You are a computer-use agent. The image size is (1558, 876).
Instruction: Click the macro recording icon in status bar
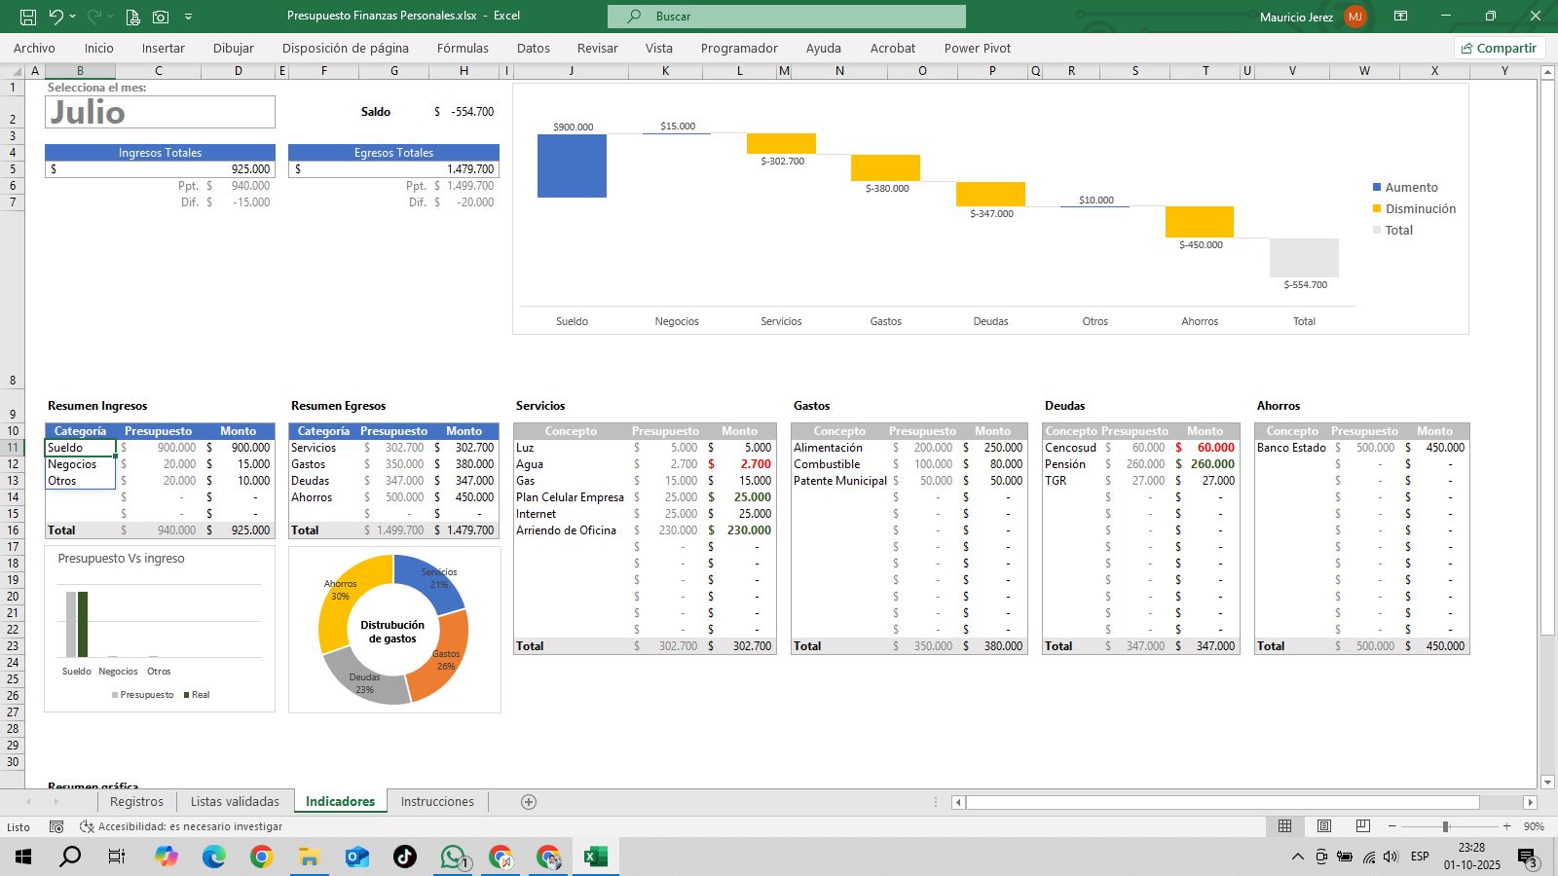tap(56, 826)
